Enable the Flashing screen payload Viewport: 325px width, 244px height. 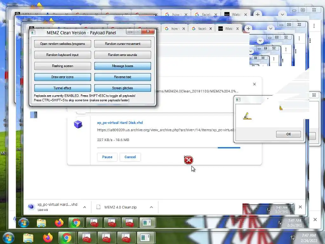(x=63, y=66)
